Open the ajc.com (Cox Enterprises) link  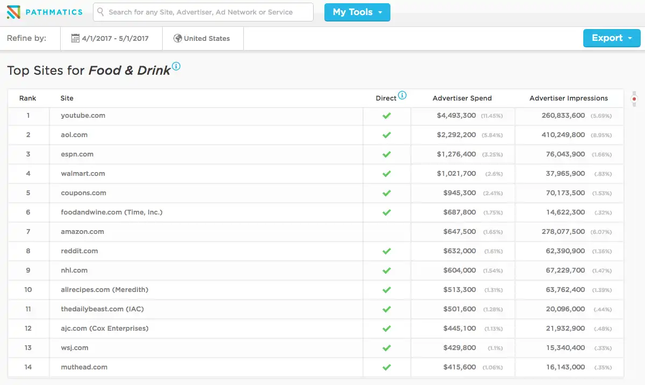pyautogui.click(x=105, y=329)
